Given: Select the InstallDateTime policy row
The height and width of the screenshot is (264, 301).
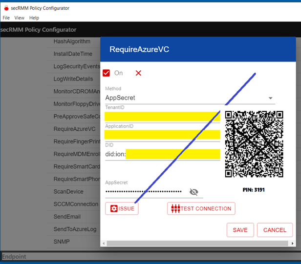Looking at the screenshot, I should pyautogui.click(x=74, y=54).
